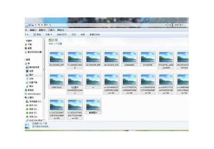Click the library icon at the address bar start
Screen dimensions: 214x149
[x=33, y=25]
